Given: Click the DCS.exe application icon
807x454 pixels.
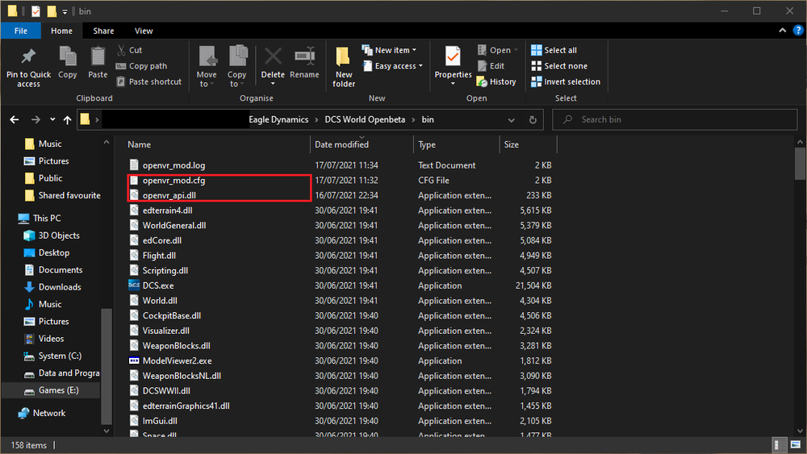Looking at the screenshot, I should [135, 285].
